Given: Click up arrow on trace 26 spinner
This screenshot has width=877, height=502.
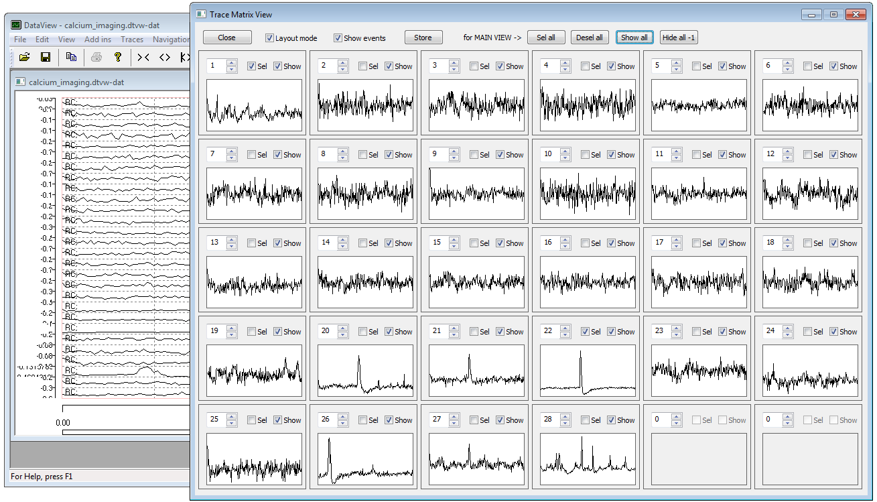Looking at the screenshot, I should [343, 417].
